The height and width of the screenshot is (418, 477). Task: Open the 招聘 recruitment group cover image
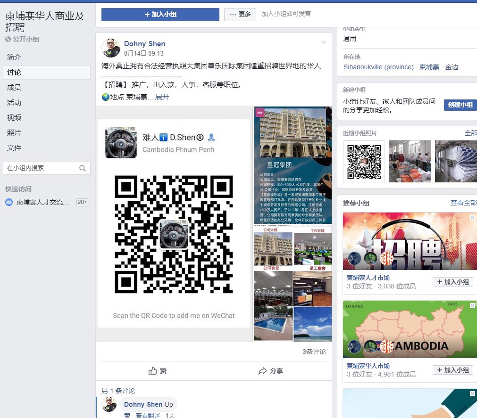pos(410,241)
